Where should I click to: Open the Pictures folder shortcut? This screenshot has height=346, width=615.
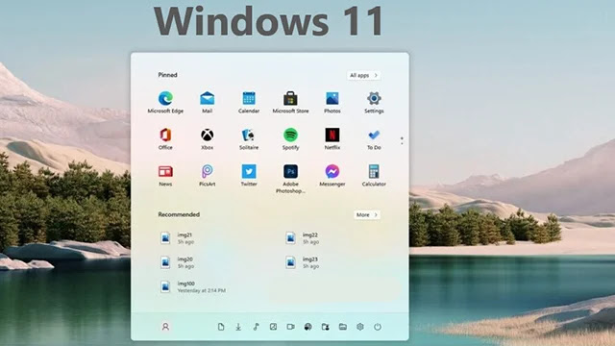pos(273,327)
